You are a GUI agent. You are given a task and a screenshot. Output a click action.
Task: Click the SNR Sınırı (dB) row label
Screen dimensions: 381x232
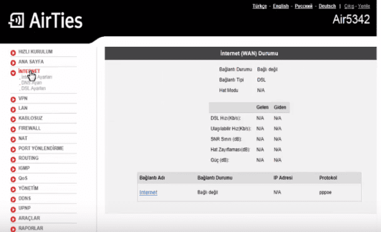pyautogui.click(x=226, y=139)
